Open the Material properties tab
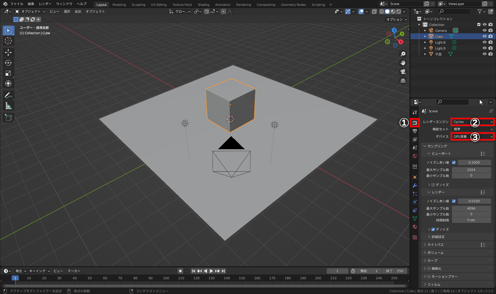Viewport: 496px width, 294px height. (415, 226)
